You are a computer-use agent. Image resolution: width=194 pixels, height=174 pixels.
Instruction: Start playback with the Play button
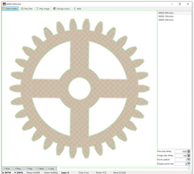point(29,168)
